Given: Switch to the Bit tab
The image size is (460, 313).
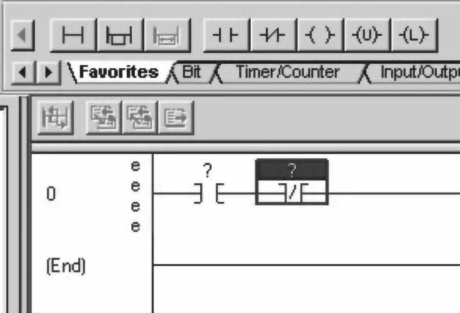Looking at the screenshot, I should tap(192, 72).
